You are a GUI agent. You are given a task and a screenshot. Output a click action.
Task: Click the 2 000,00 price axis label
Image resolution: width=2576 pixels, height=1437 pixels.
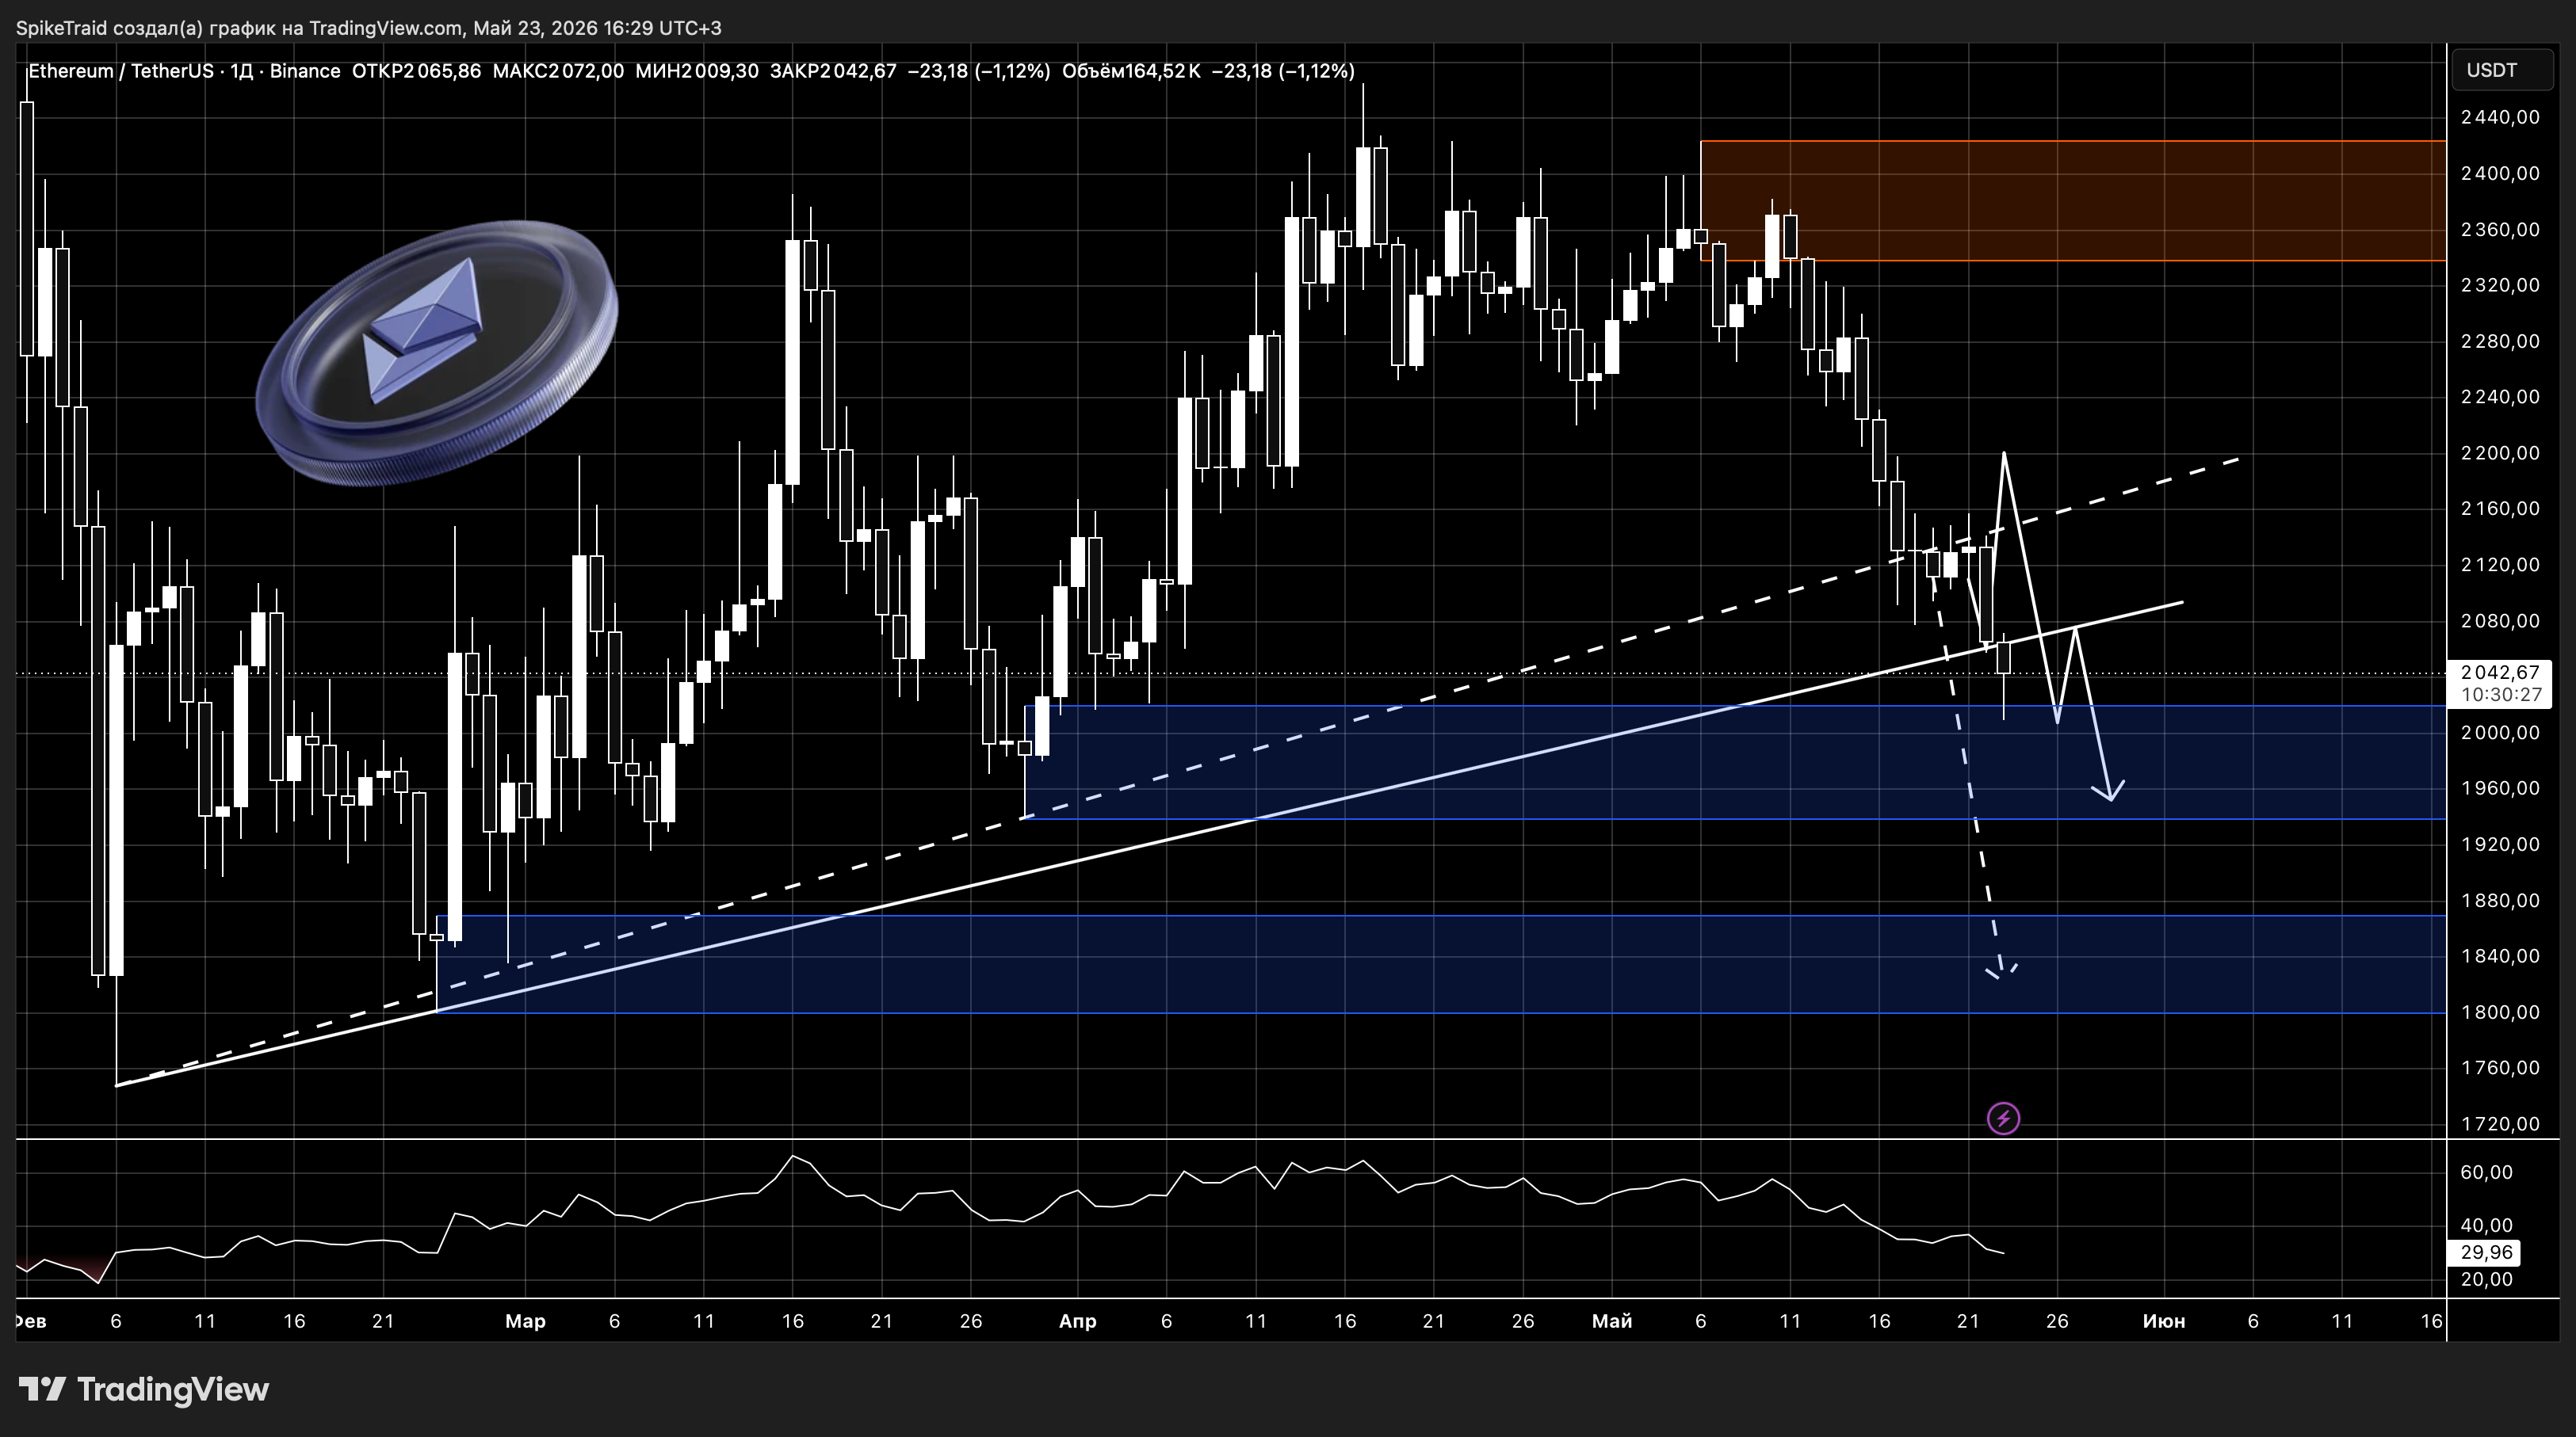pos(2500,733)
